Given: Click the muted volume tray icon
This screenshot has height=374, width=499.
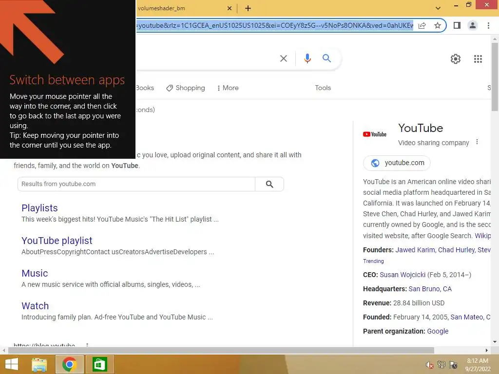Looking at the screenshot, I should point(429,365).
